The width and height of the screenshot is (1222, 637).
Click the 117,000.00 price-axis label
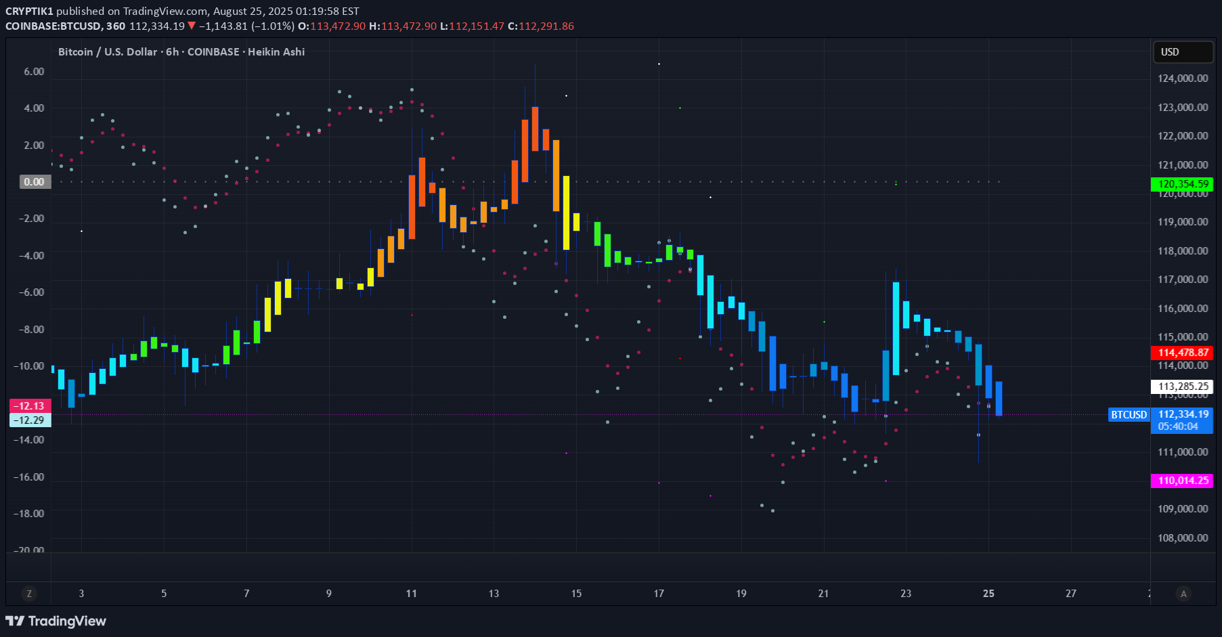tap(1183, 279)
